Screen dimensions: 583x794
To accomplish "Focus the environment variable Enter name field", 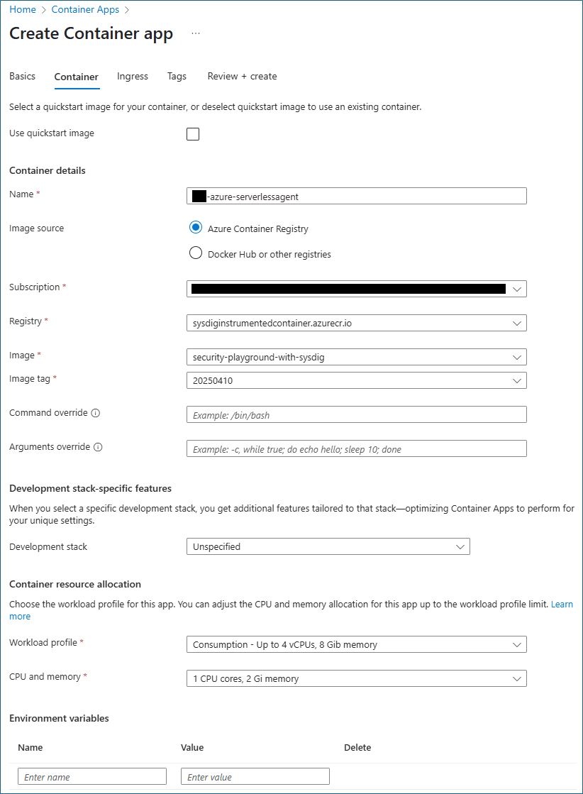I will pyautogui.click(x=92, y=776).
